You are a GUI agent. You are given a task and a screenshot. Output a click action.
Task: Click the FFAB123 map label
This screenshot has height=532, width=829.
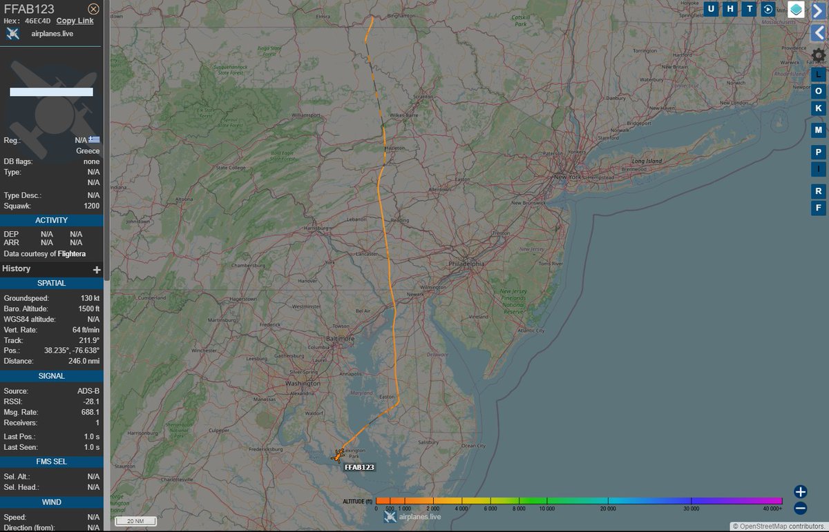359,467
